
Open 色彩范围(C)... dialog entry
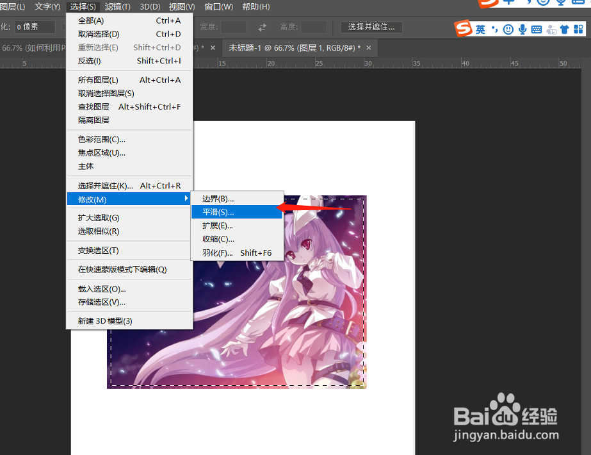129,139
